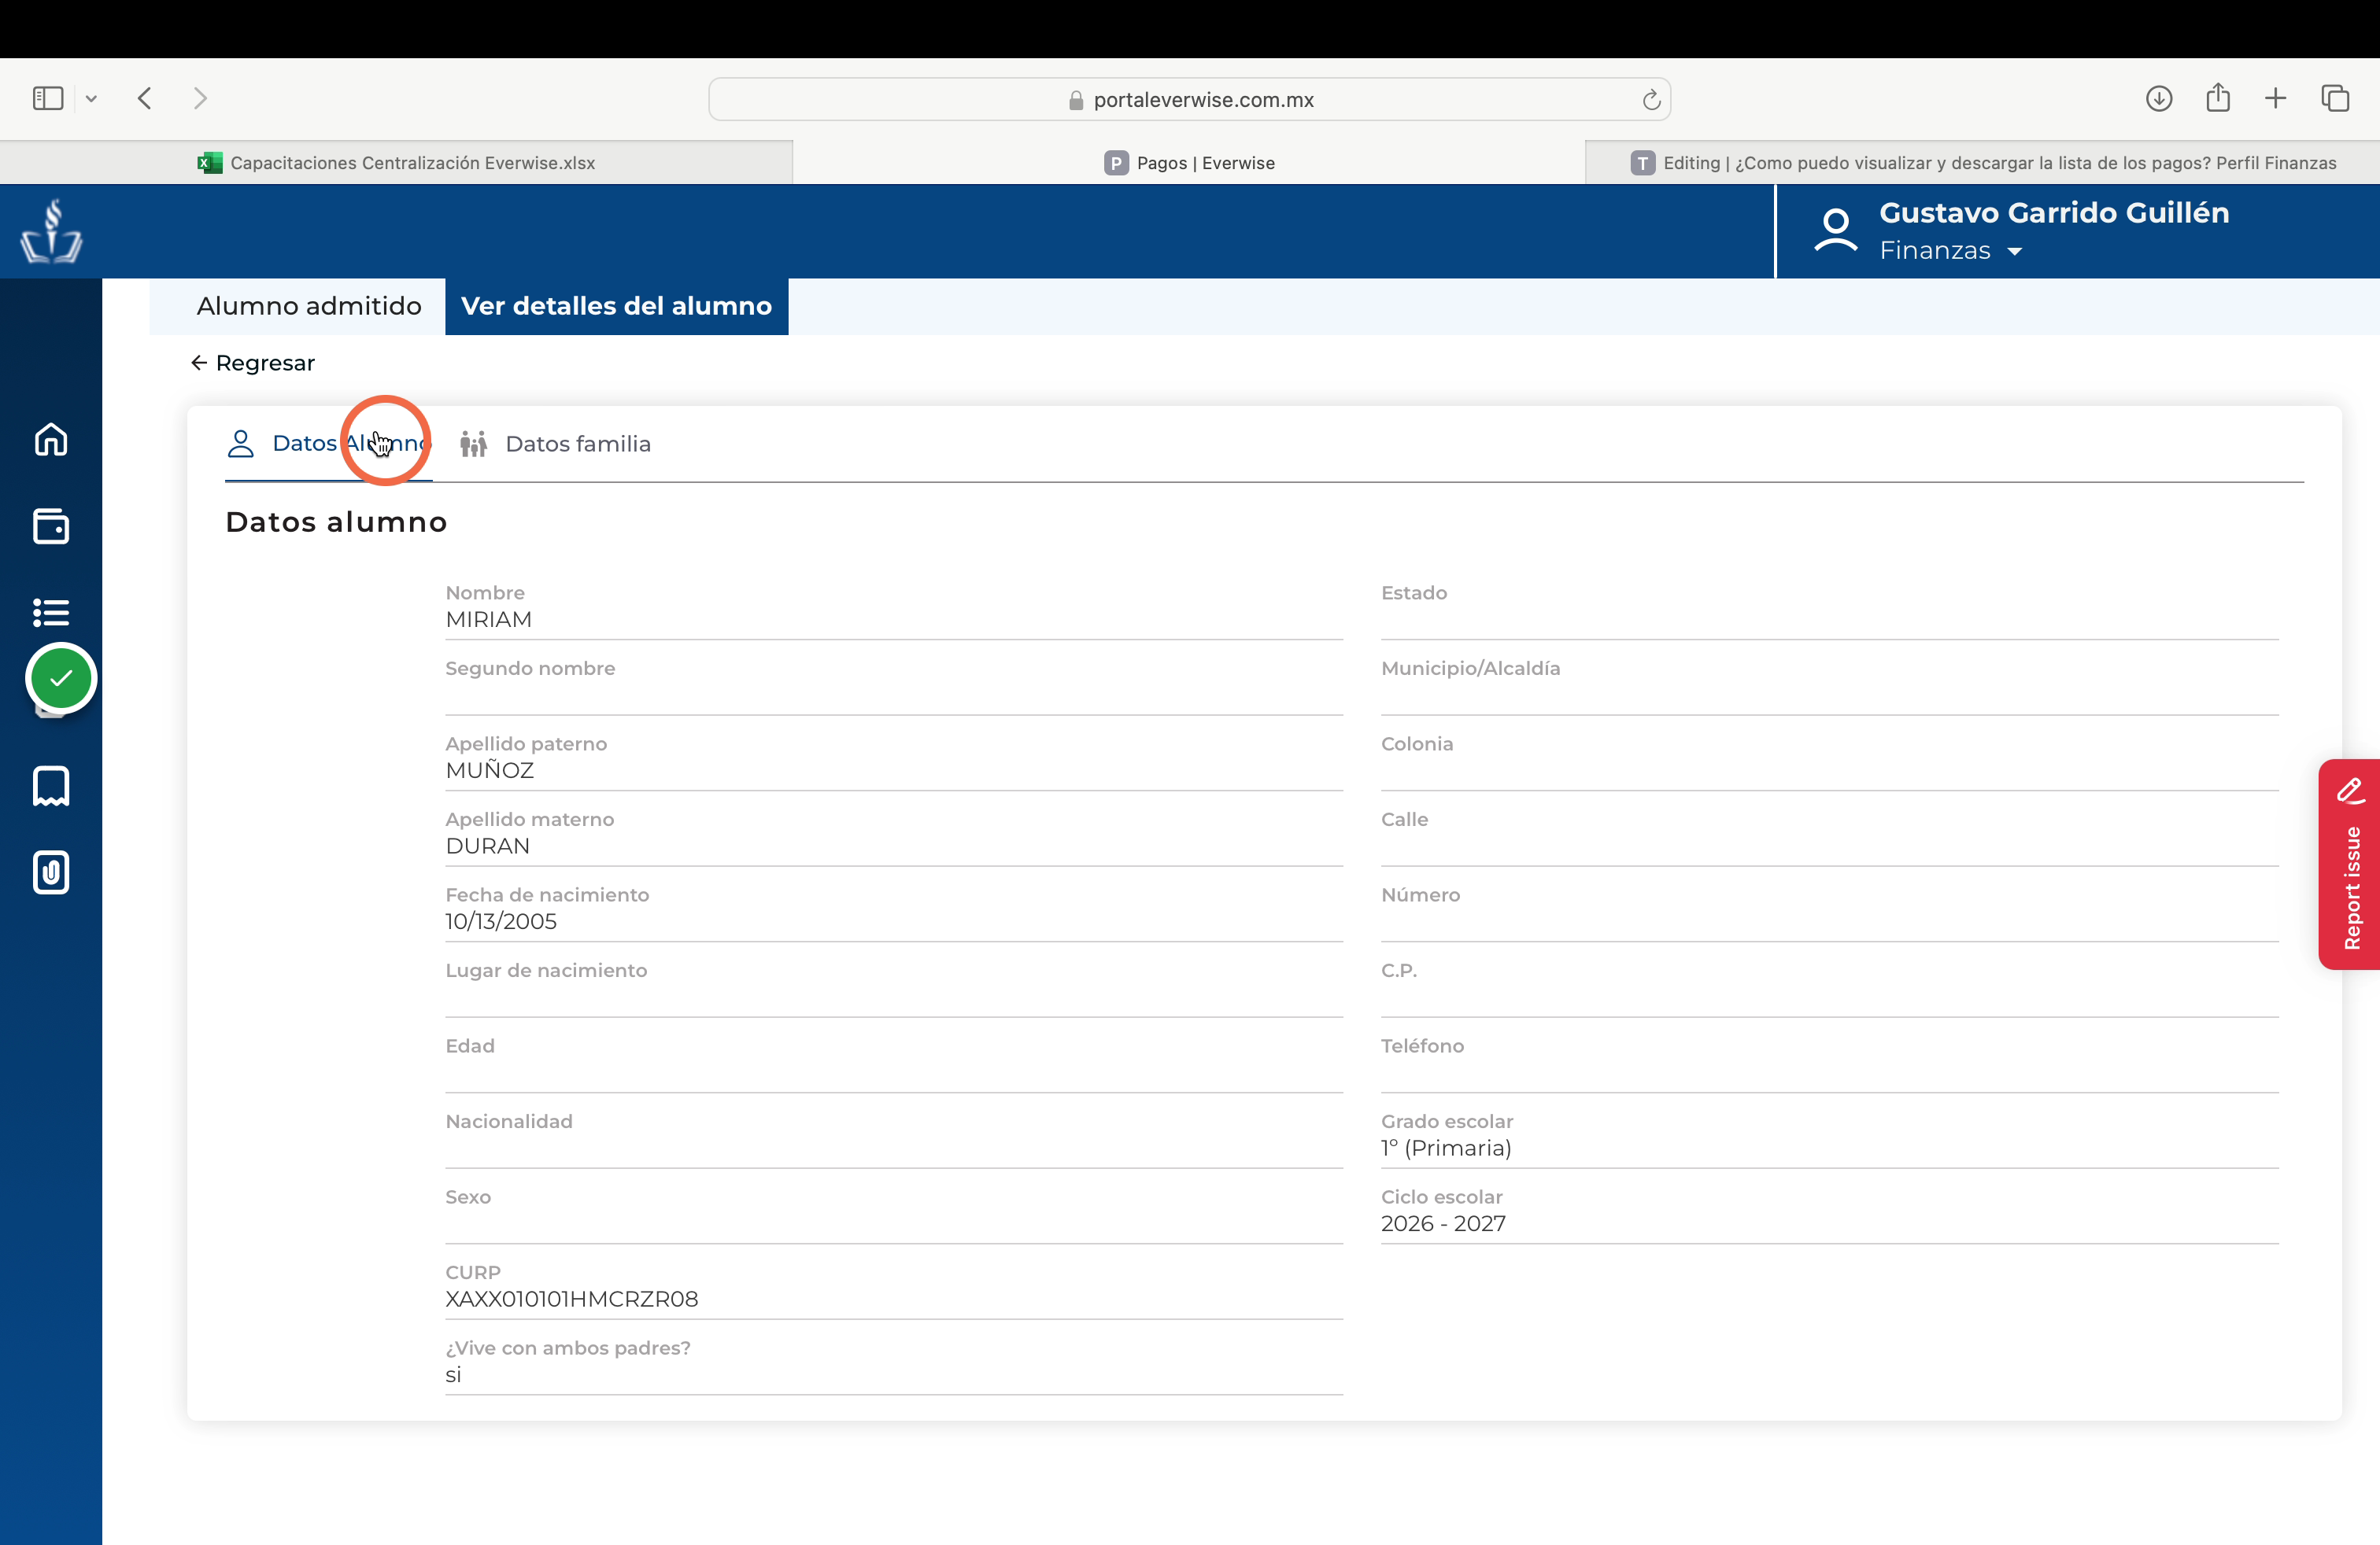This screenshot has height=1545, width=2380.
Task: Click the Nombre field MIRIAM
Action: click(x=894, y=609)
